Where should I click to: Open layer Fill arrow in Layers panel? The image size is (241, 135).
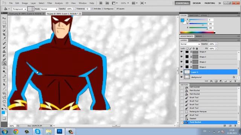coord(216,48)
